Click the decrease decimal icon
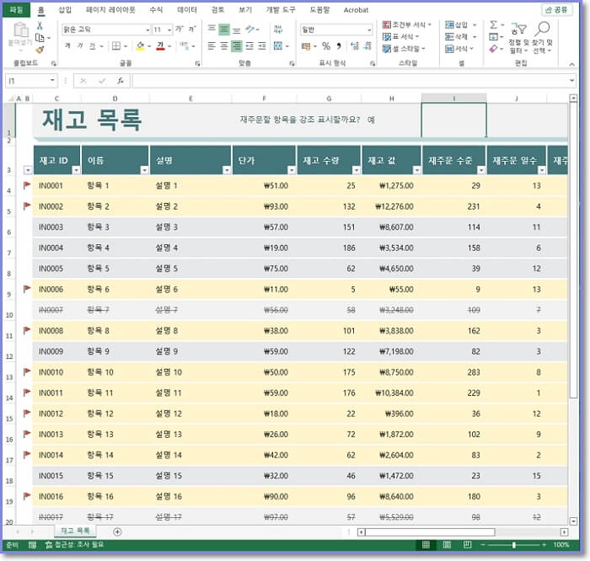590x561 pixels. [367, 46]
